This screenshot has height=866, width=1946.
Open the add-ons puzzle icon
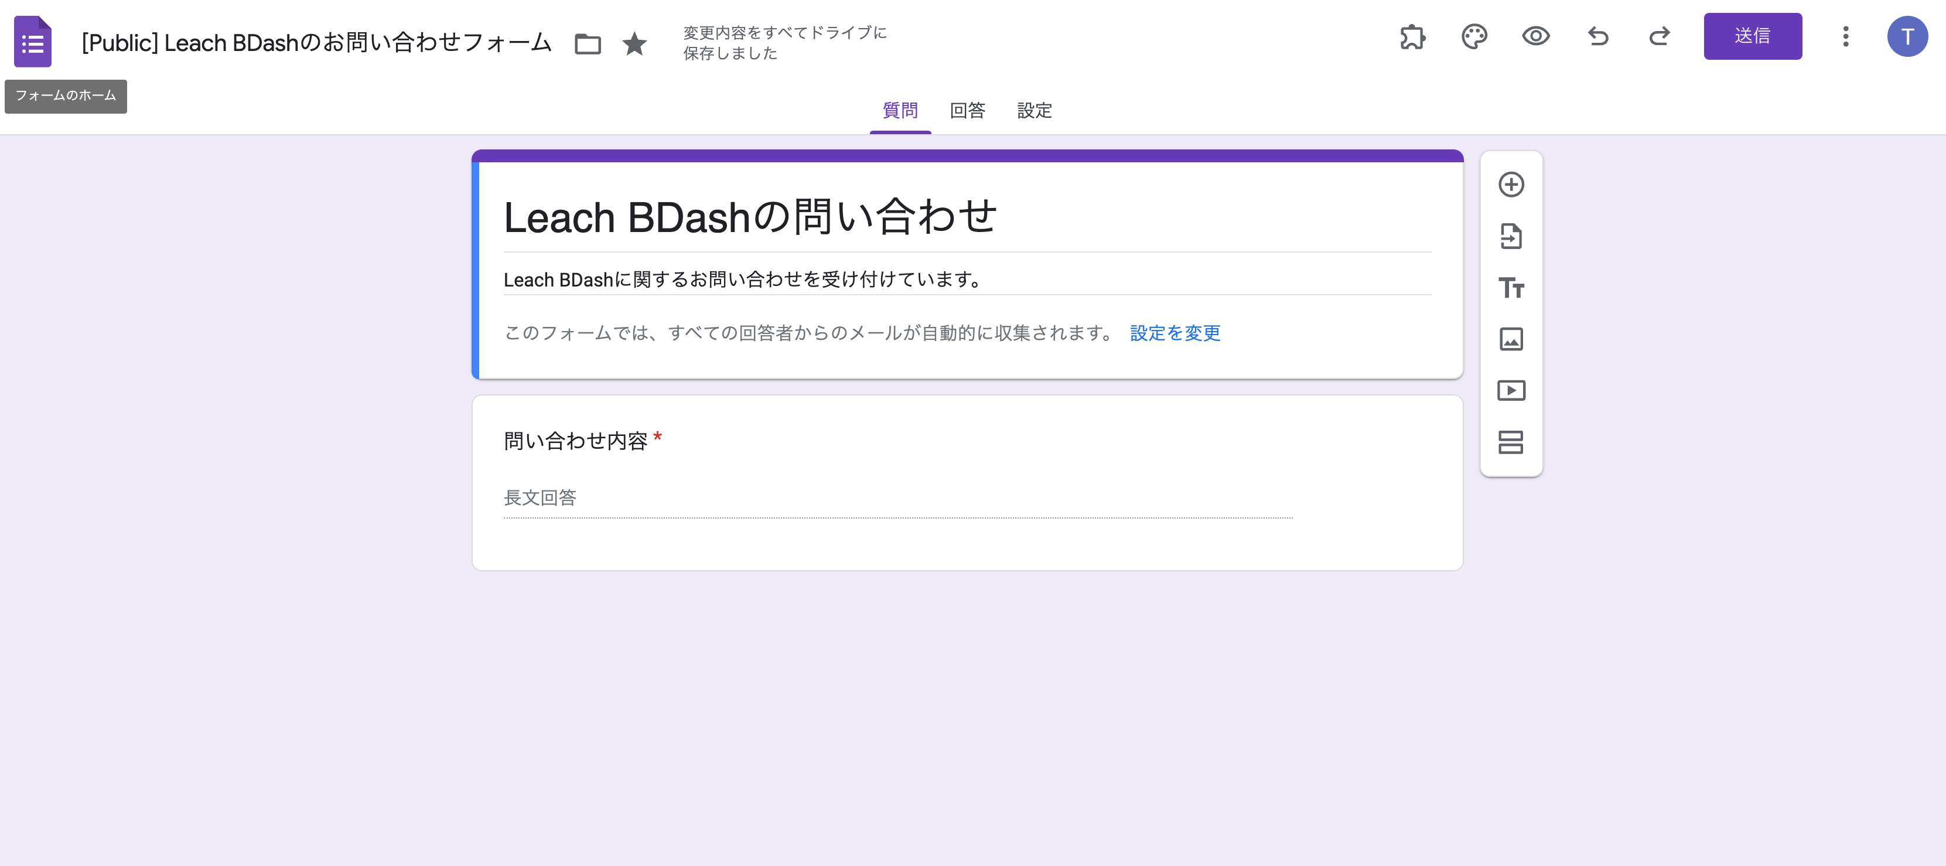click(1414, 37)
